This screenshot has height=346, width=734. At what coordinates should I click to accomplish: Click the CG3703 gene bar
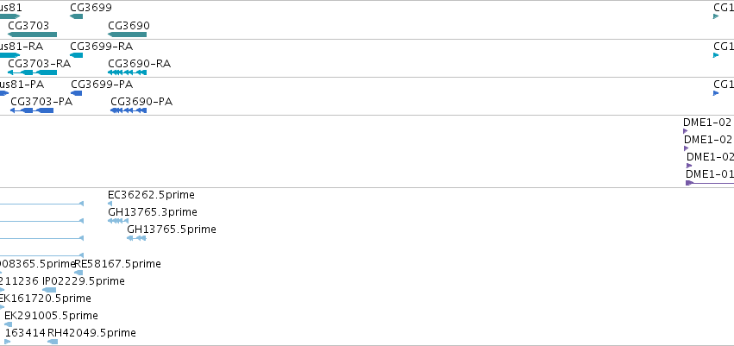(32, 35)
